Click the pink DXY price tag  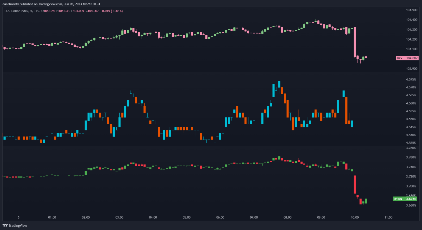(400, 58)
